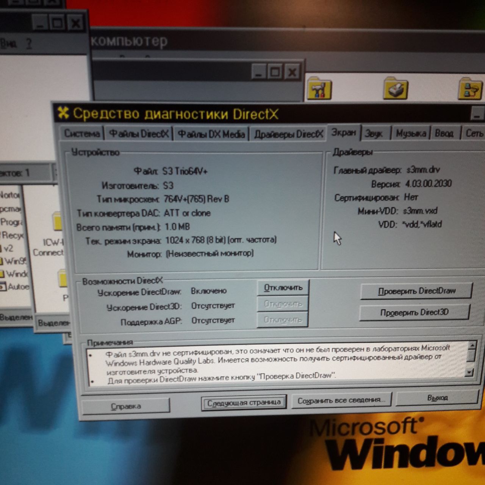Select the Win95 item in the left list
The image size is (485, 485).
(x=14, y=261)
